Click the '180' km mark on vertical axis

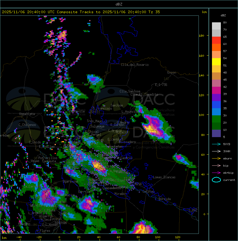click(x=201, y=36)
